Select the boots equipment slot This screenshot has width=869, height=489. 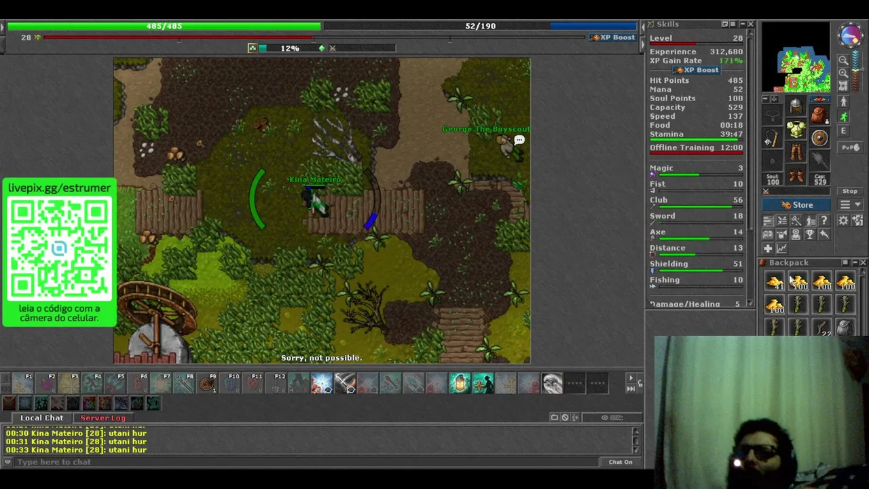point(796,176)
